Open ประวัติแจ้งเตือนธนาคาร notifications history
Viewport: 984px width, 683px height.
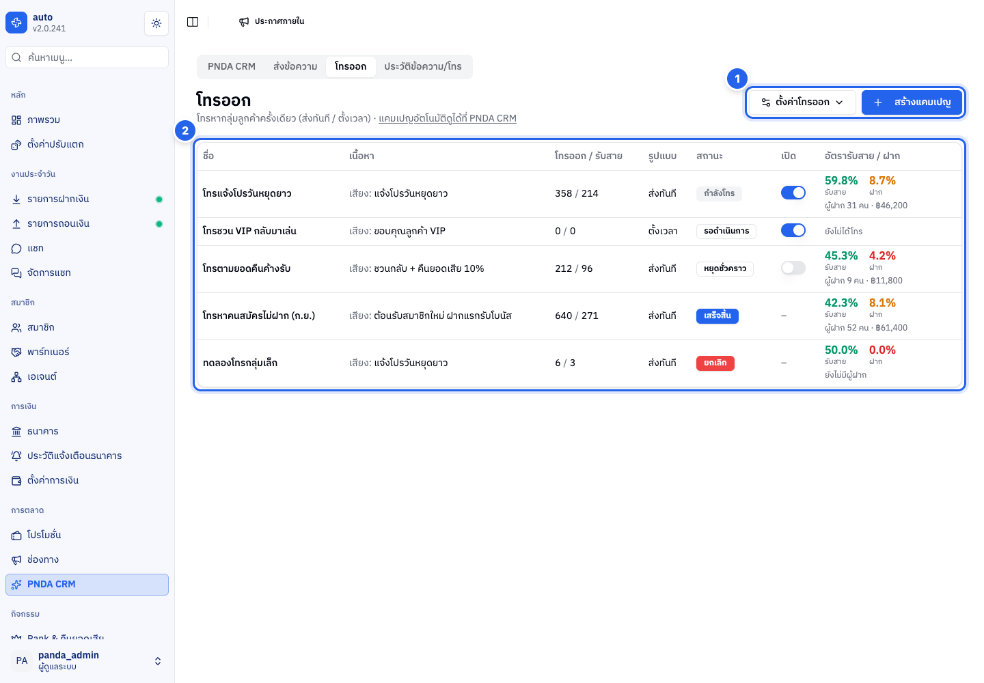coord(87,456)
